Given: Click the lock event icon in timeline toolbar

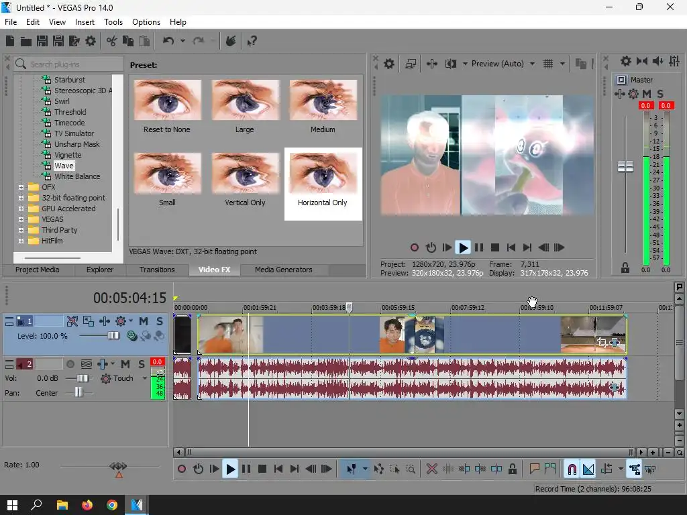Looking at the screenshot, I should click(512, 469).
